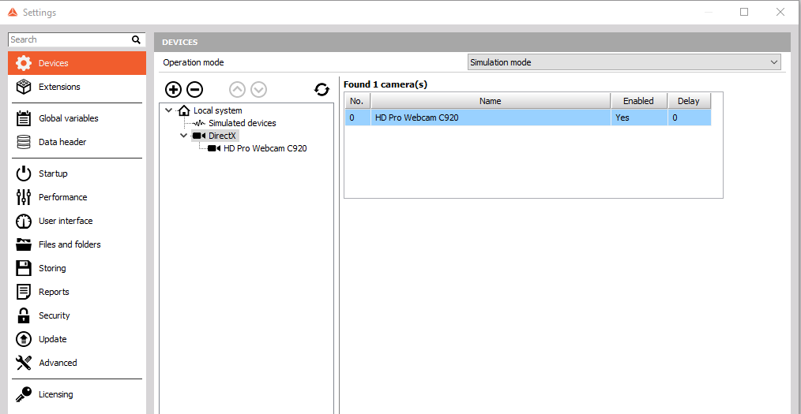The image size is (801, 414).
Task: Click the Settings window app logo
Action: click(13, 13)
